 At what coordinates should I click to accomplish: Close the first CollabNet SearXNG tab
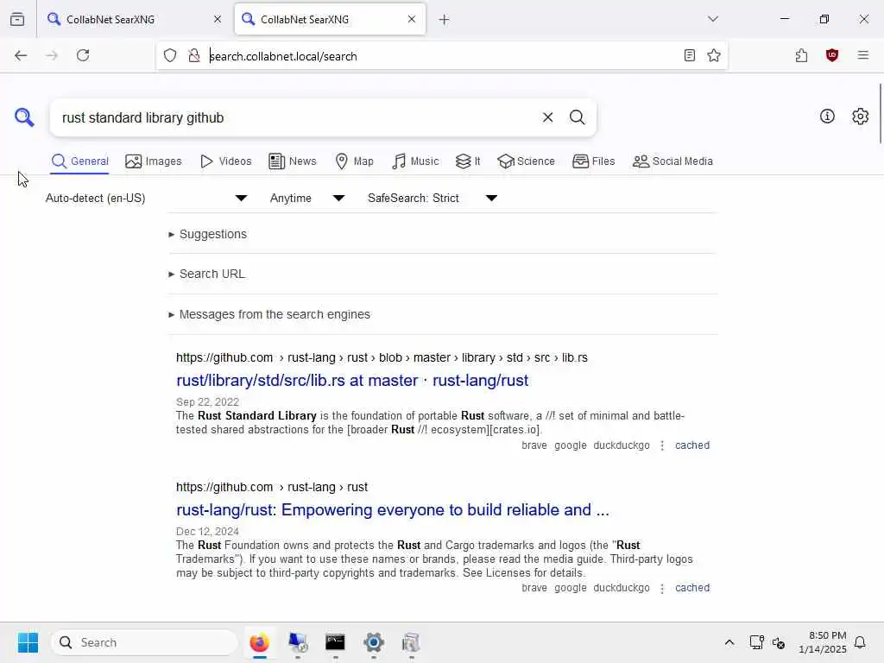point(218,19)
